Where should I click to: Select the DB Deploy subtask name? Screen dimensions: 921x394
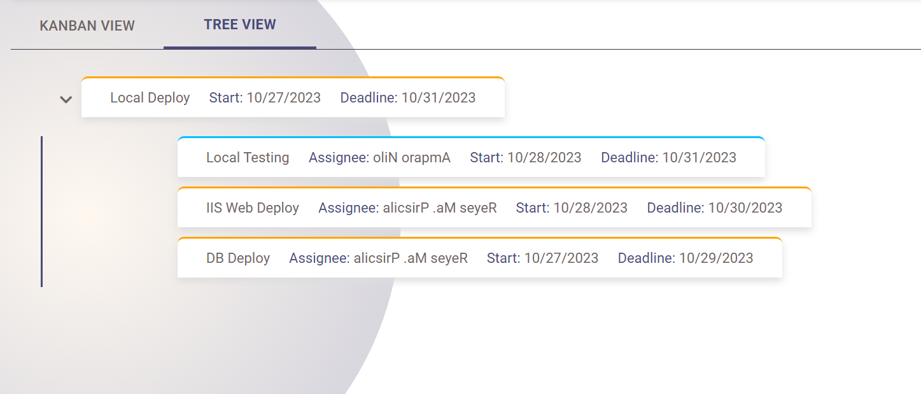[238, 258]
